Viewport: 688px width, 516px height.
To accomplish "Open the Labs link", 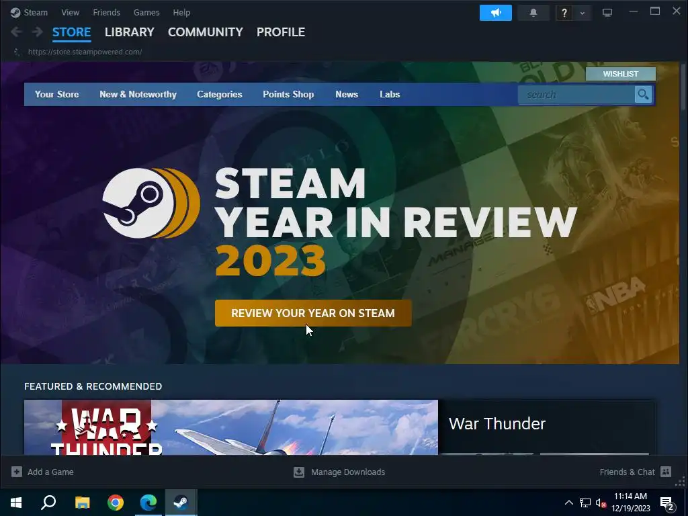I will click(x=390, y=94).
